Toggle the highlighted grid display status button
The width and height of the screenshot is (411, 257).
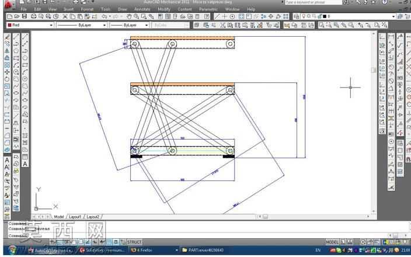(109, 242)
